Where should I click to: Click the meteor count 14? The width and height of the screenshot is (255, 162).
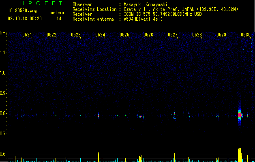click(59, 19)
